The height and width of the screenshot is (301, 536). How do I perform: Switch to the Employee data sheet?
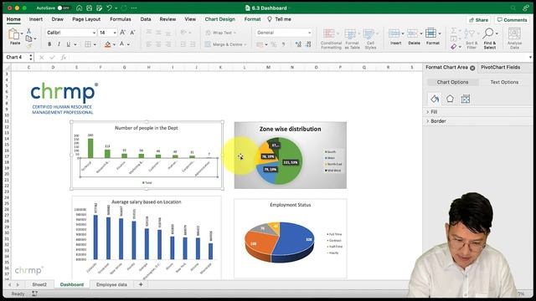click(x=111, y=284)
